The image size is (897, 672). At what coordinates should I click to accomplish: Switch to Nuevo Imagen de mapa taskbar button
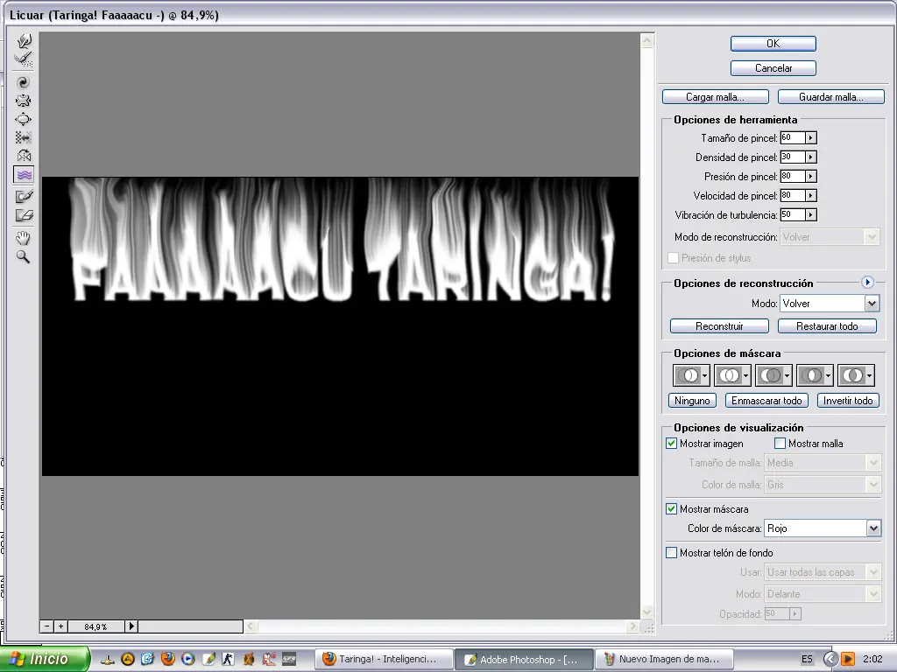(665, 659)
